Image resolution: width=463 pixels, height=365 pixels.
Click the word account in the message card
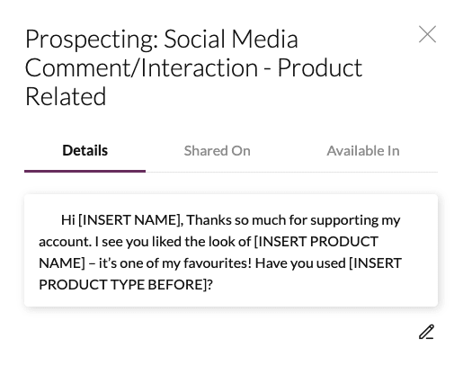65,242
